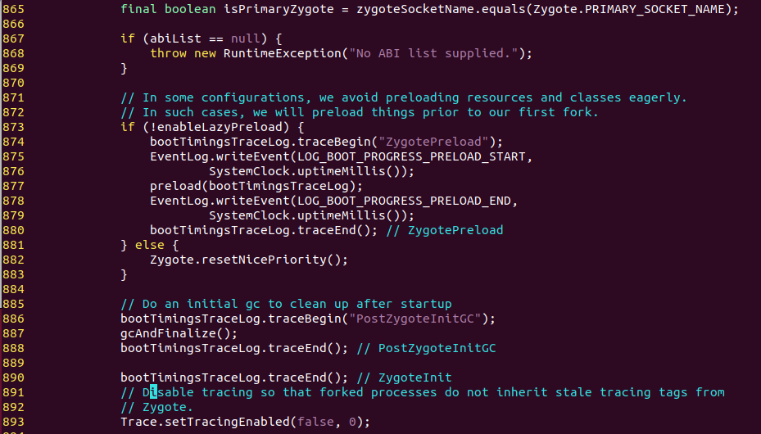Click Trace.setTracingEnabled on line 893

(205, 422)
